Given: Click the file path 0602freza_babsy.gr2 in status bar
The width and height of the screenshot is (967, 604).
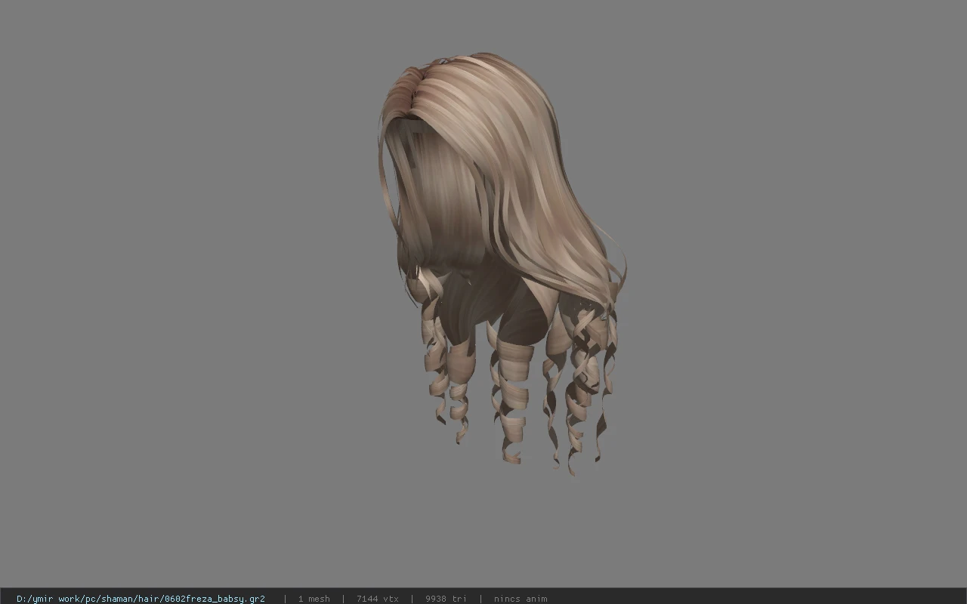Looking at the screenshot, I should point(141,599).
